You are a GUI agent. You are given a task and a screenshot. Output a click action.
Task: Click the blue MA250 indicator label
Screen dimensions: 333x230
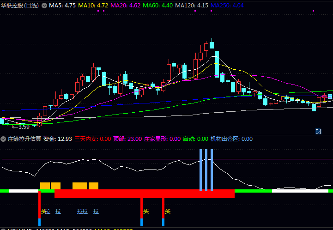pos(226,6)
